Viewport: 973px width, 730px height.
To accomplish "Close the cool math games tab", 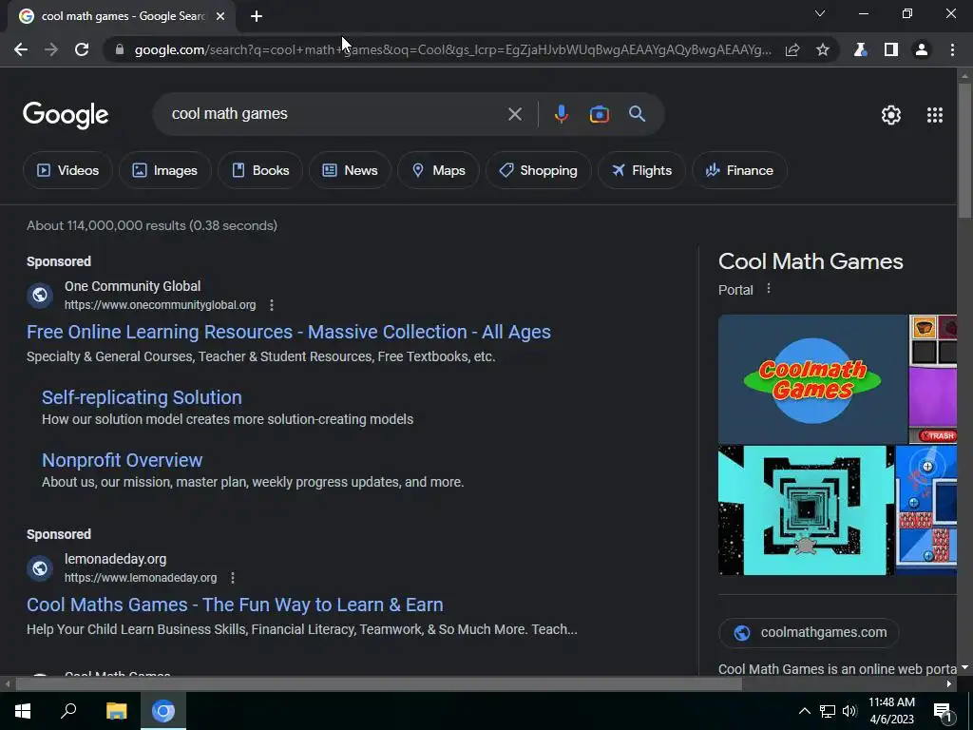I will [x=220, y=16].
